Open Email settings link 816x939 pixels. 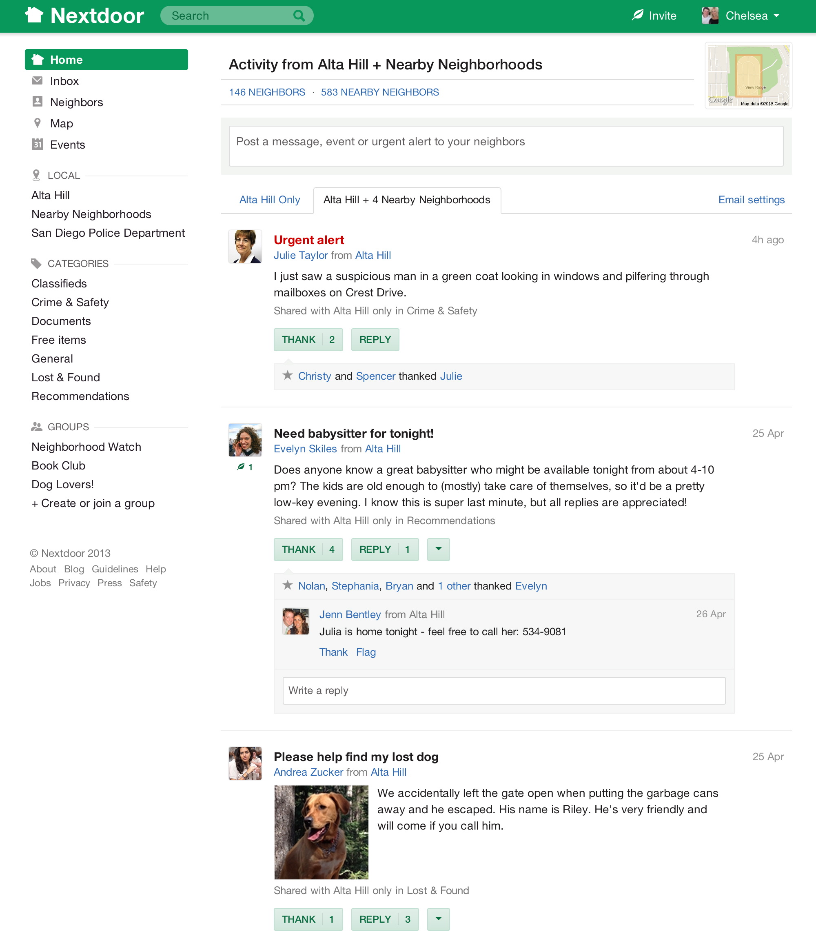(x=752, y=200)
